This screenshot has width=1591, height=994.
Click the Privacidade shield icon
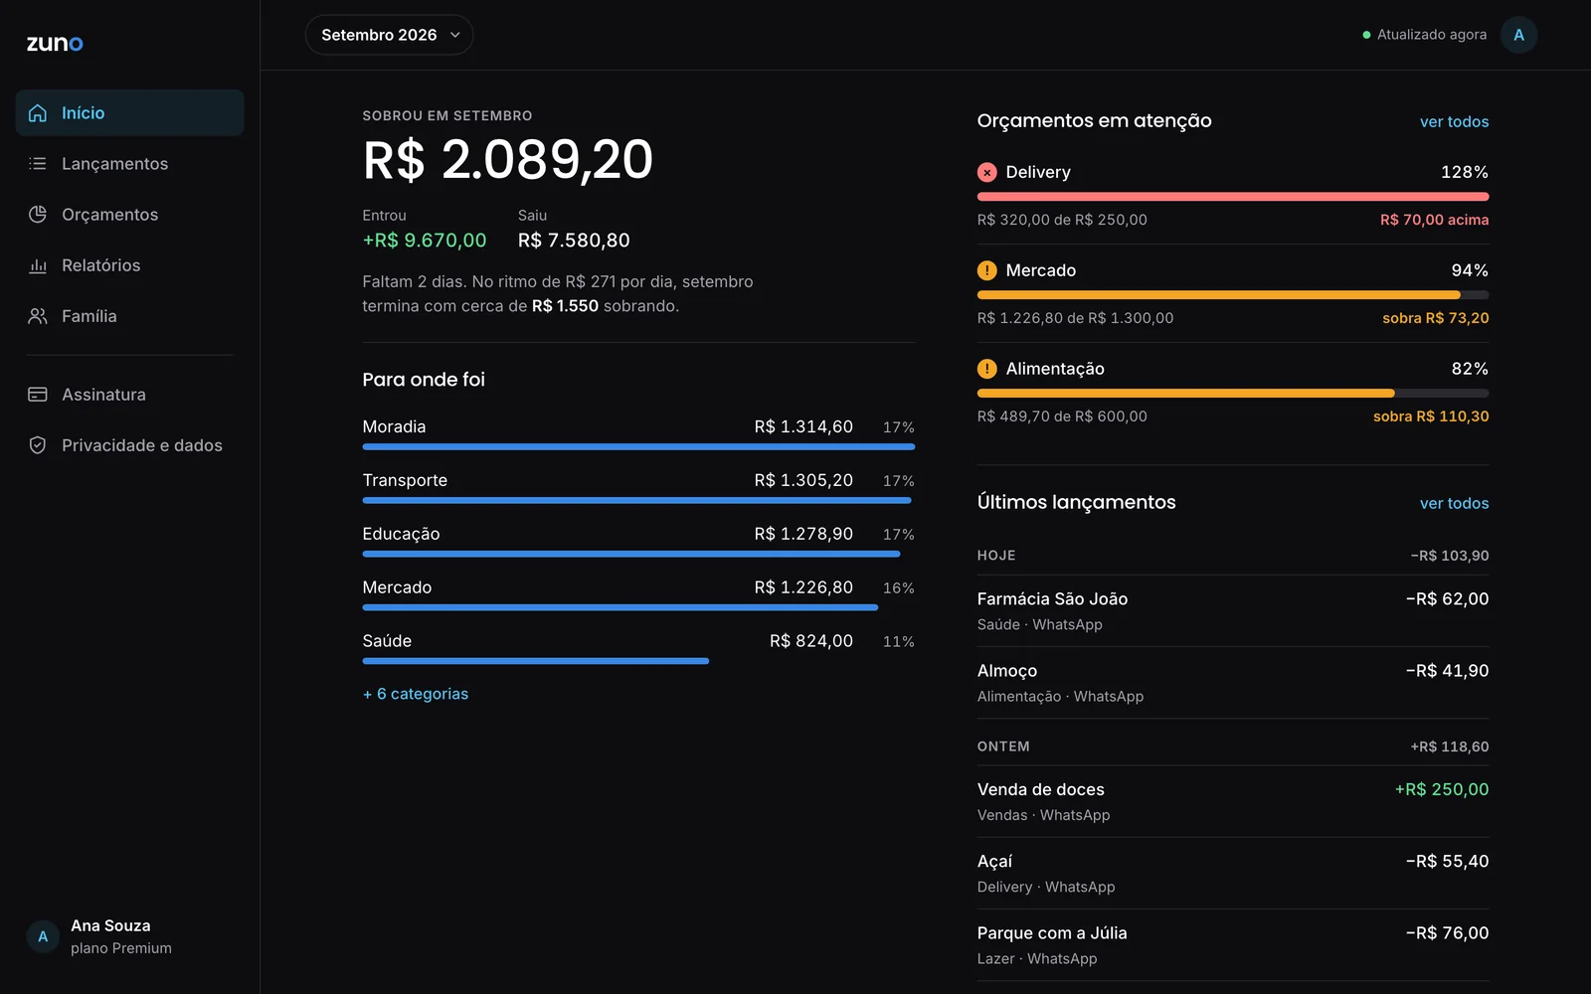pos(38,445)
